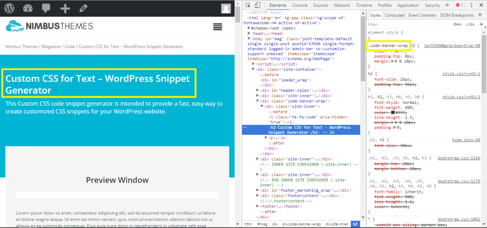Click the Code breadcrumb link
Image resolution: width=487 pixels, height=228 pixels.
[x=69, y=46]
